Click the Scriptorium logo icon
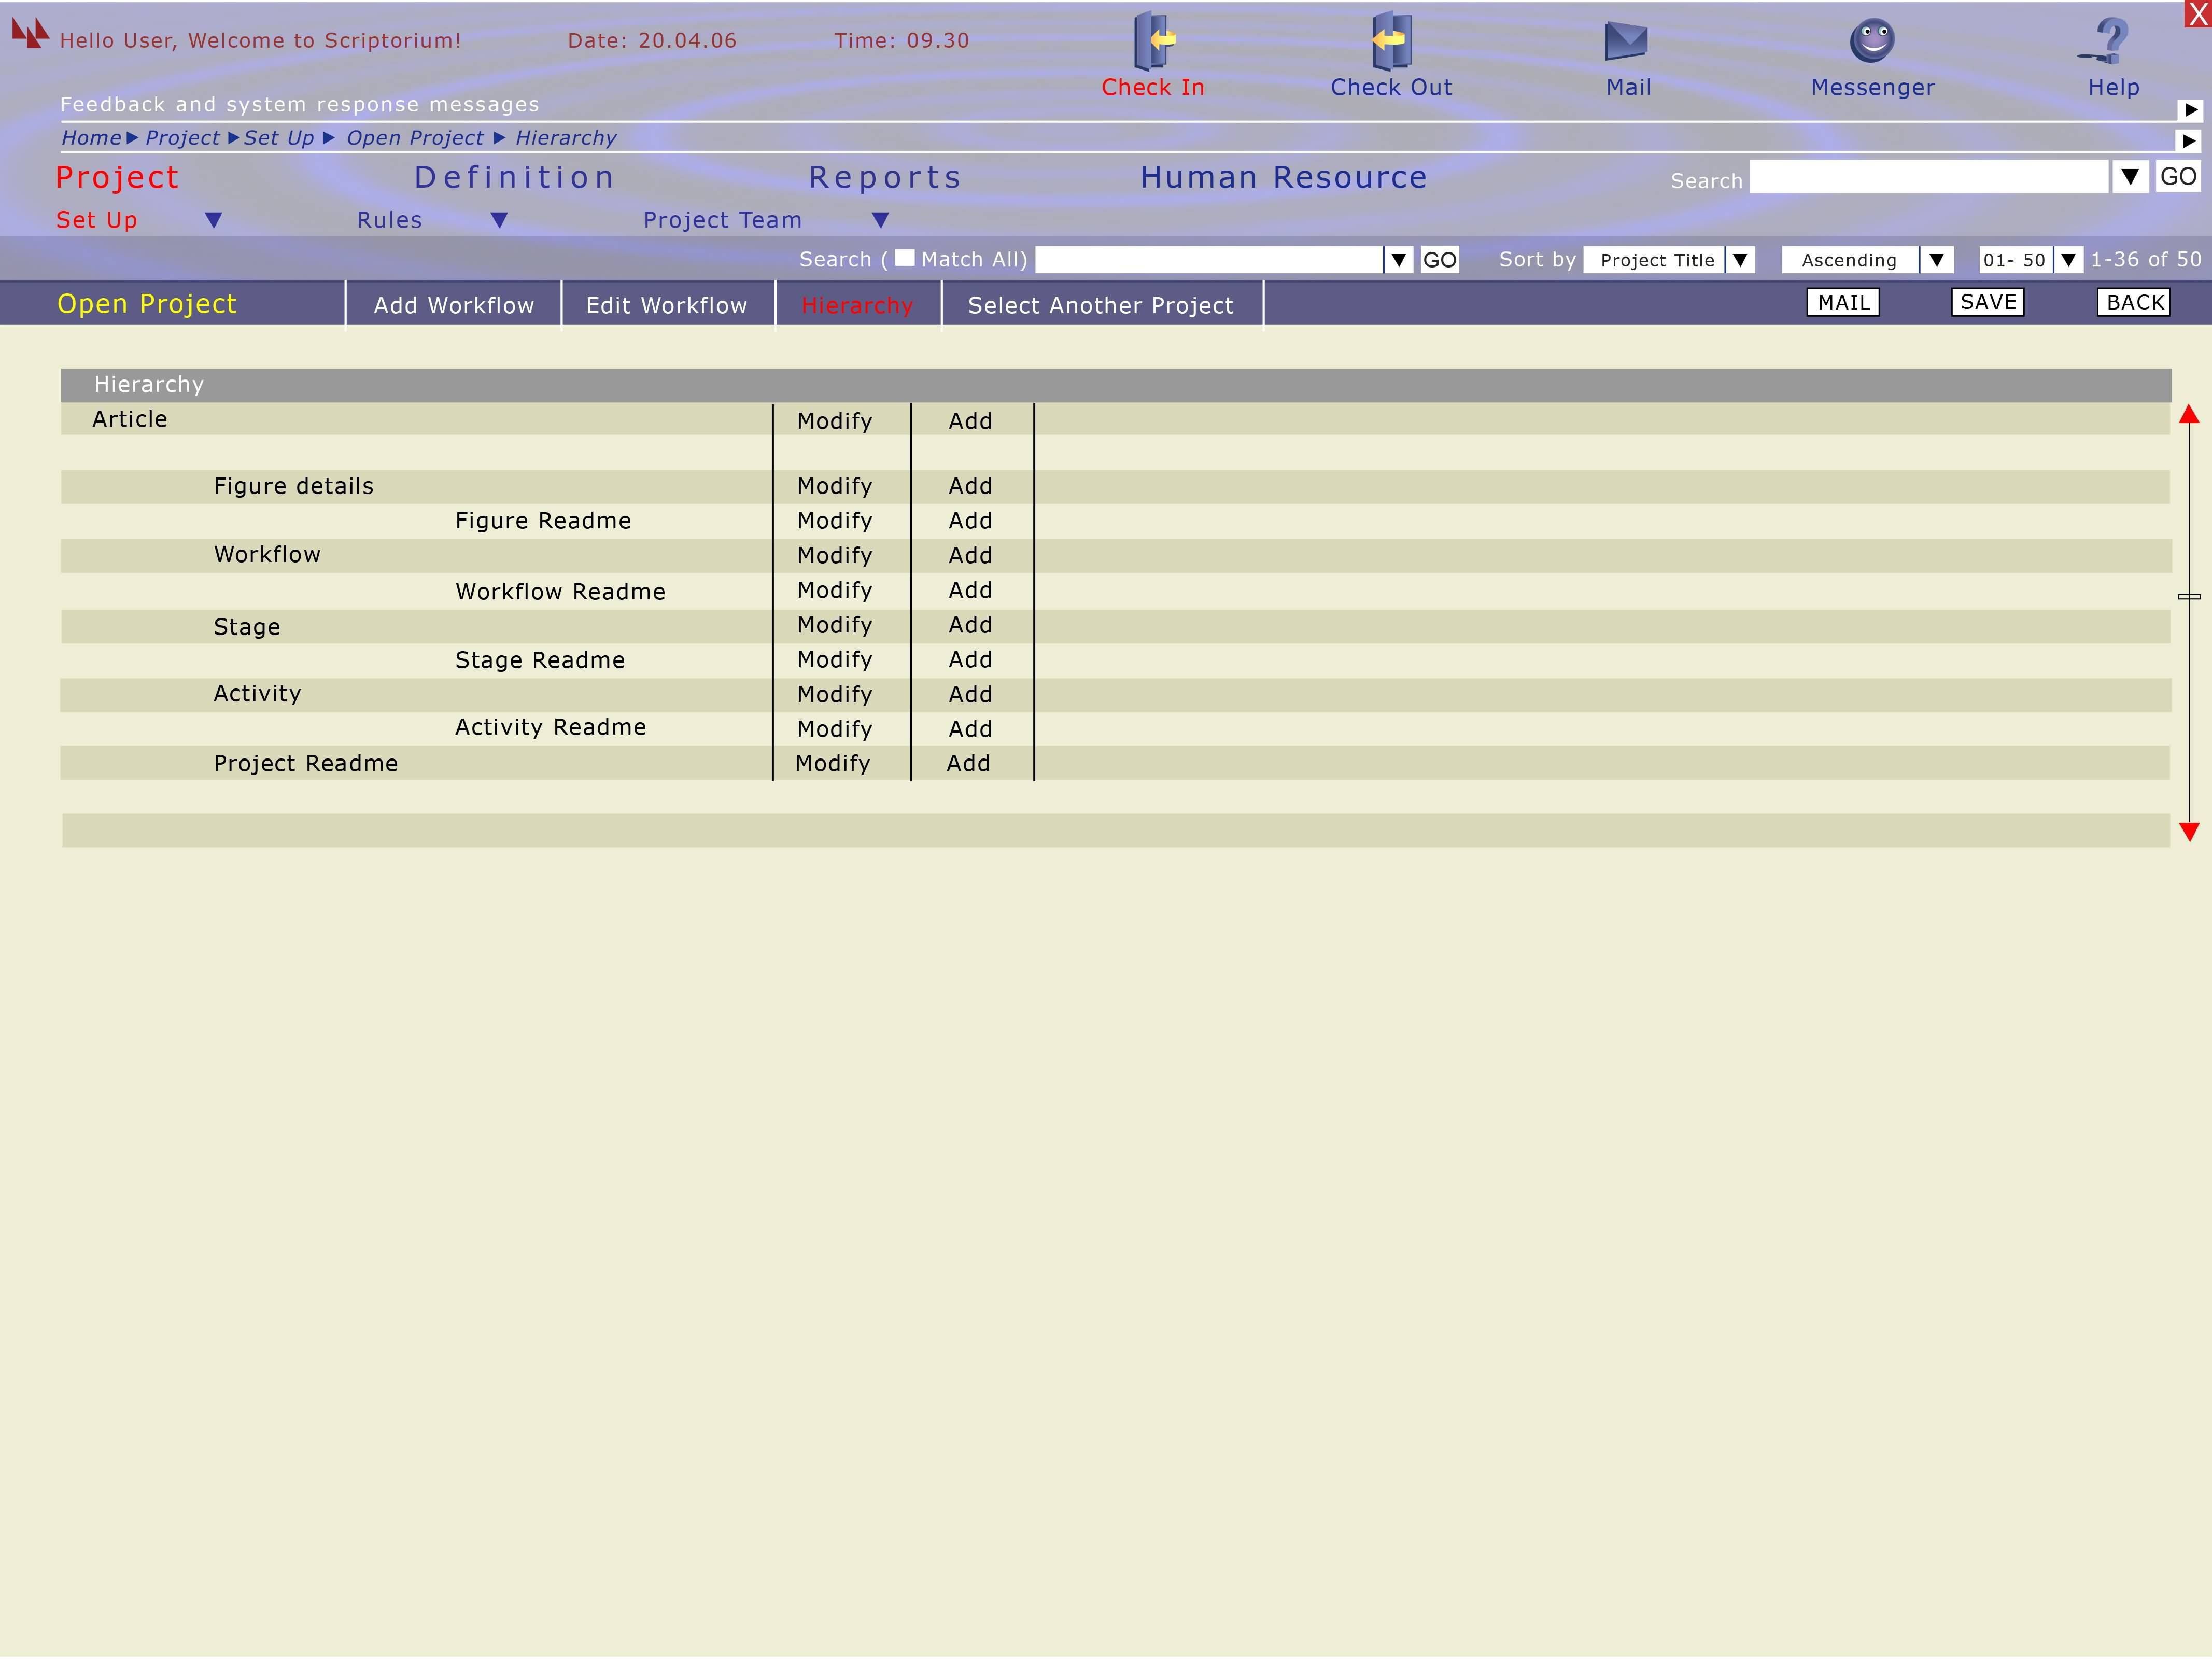 (30, 33)
